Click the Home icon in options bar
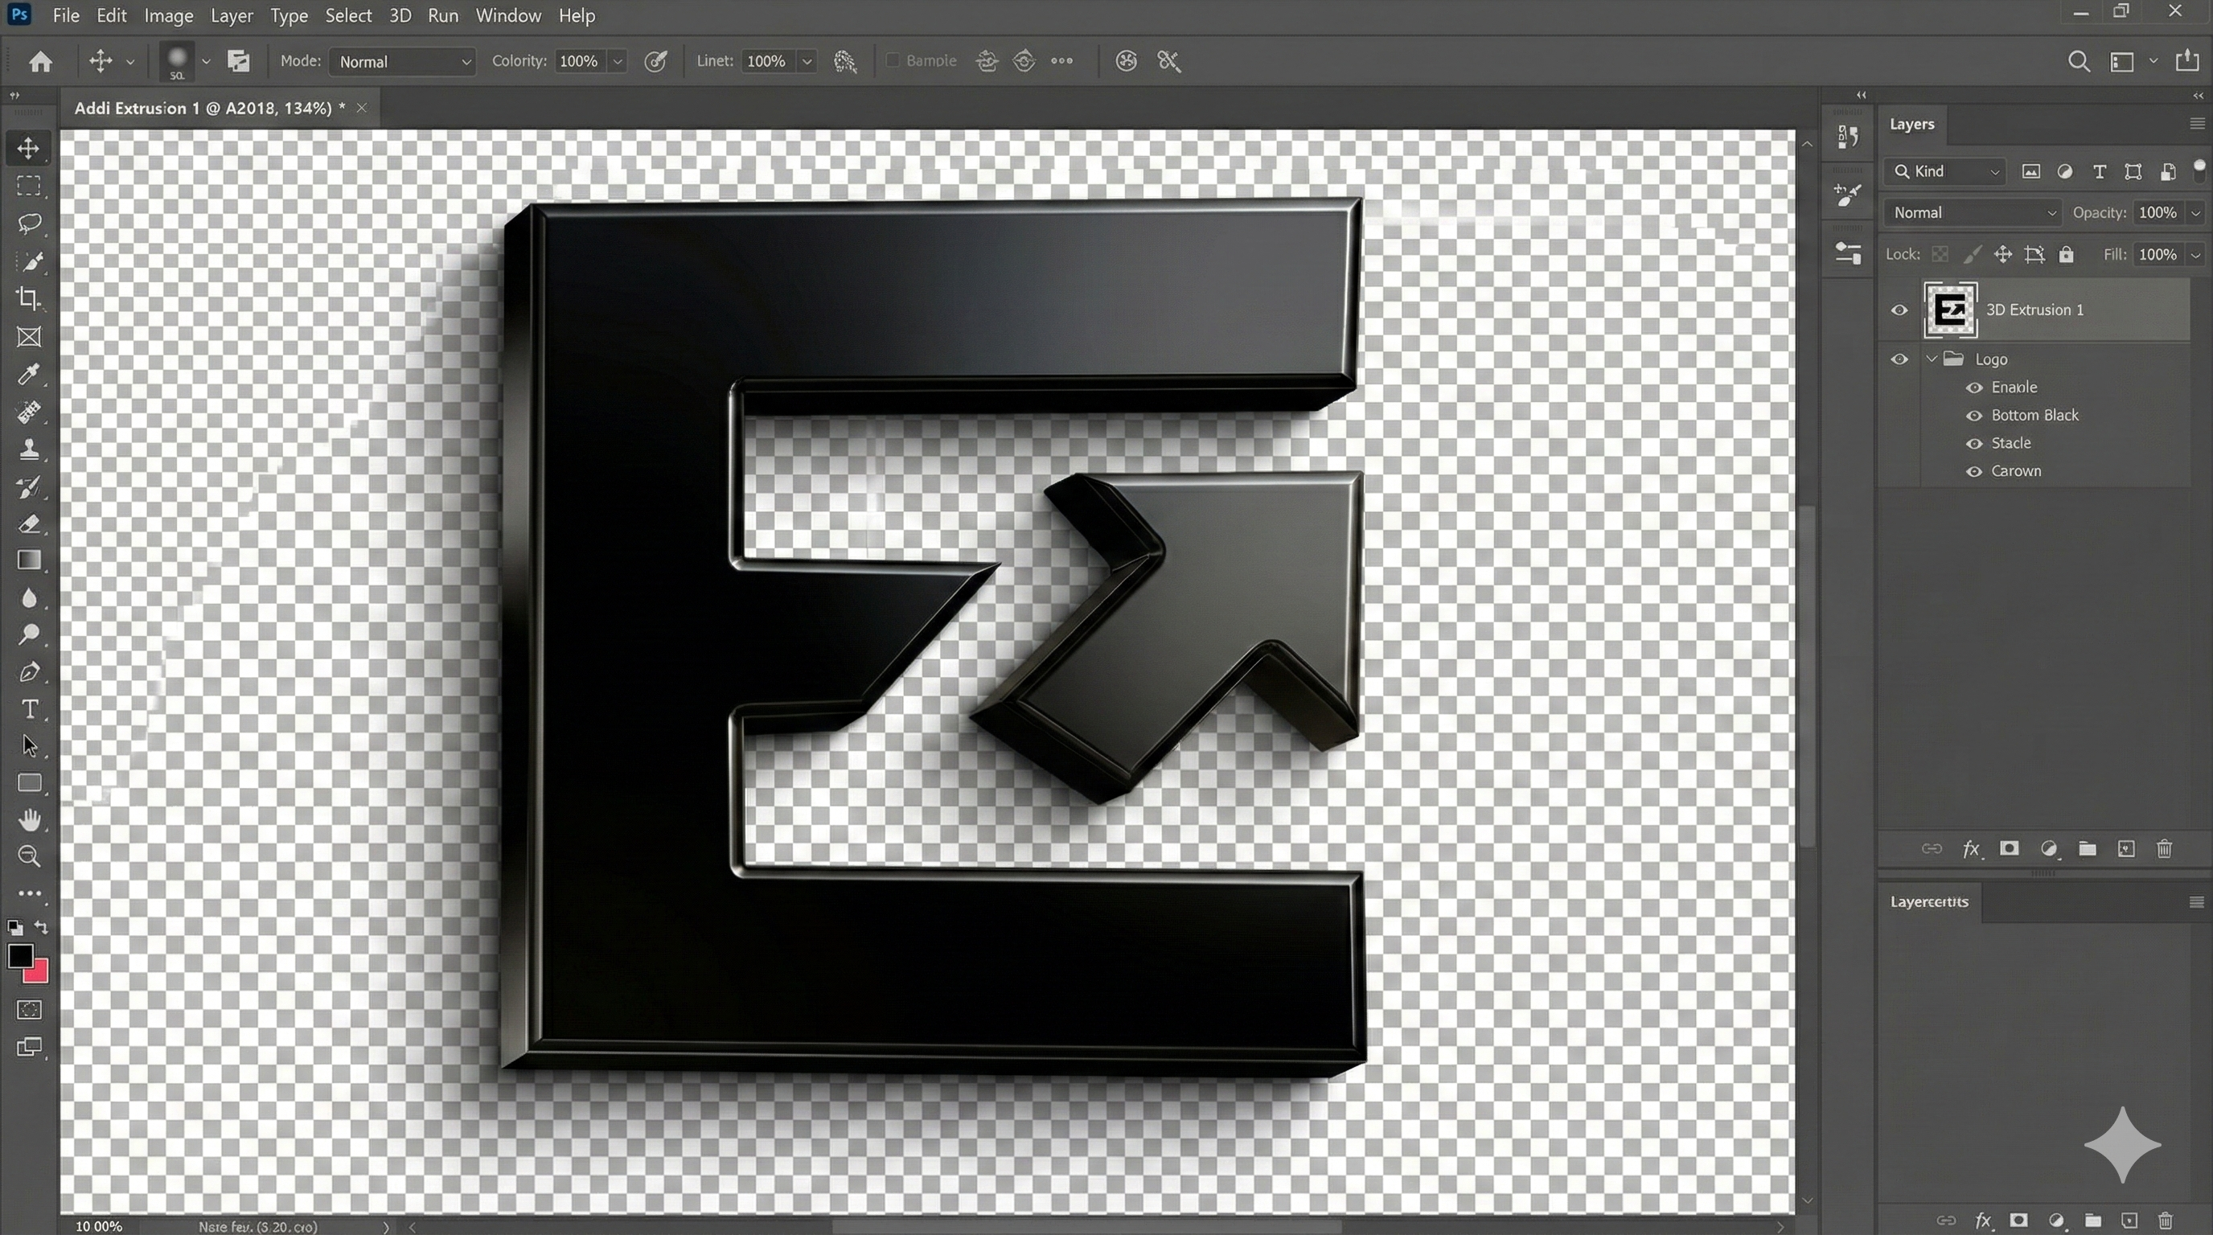The width and height of the screenshot is (2213, 1235). pyautogui.click(x=40, y=61)
